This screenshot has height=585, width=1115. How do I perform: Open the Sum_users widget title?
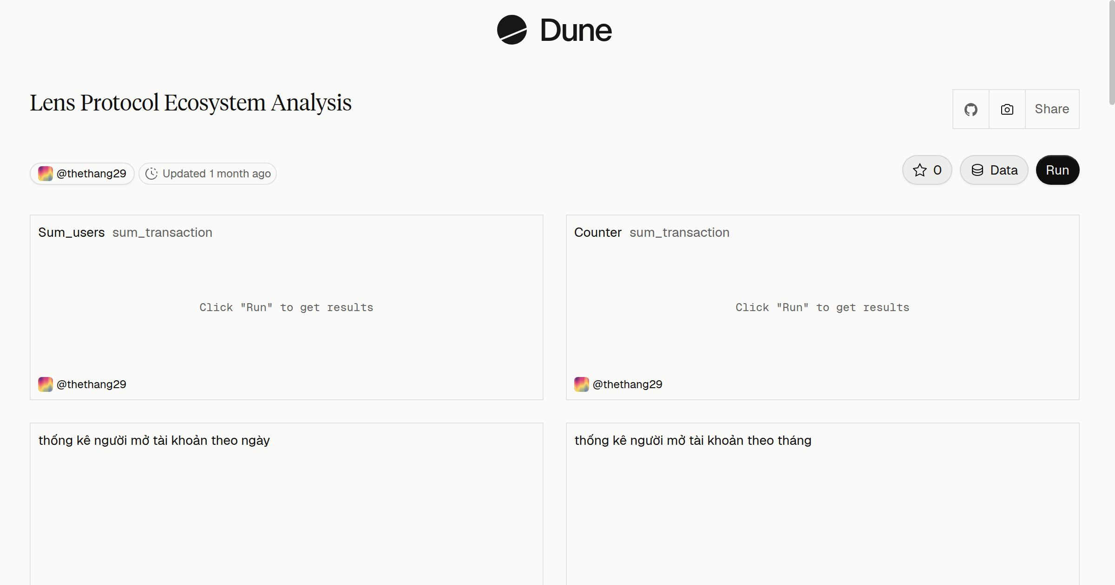(72, 232)
